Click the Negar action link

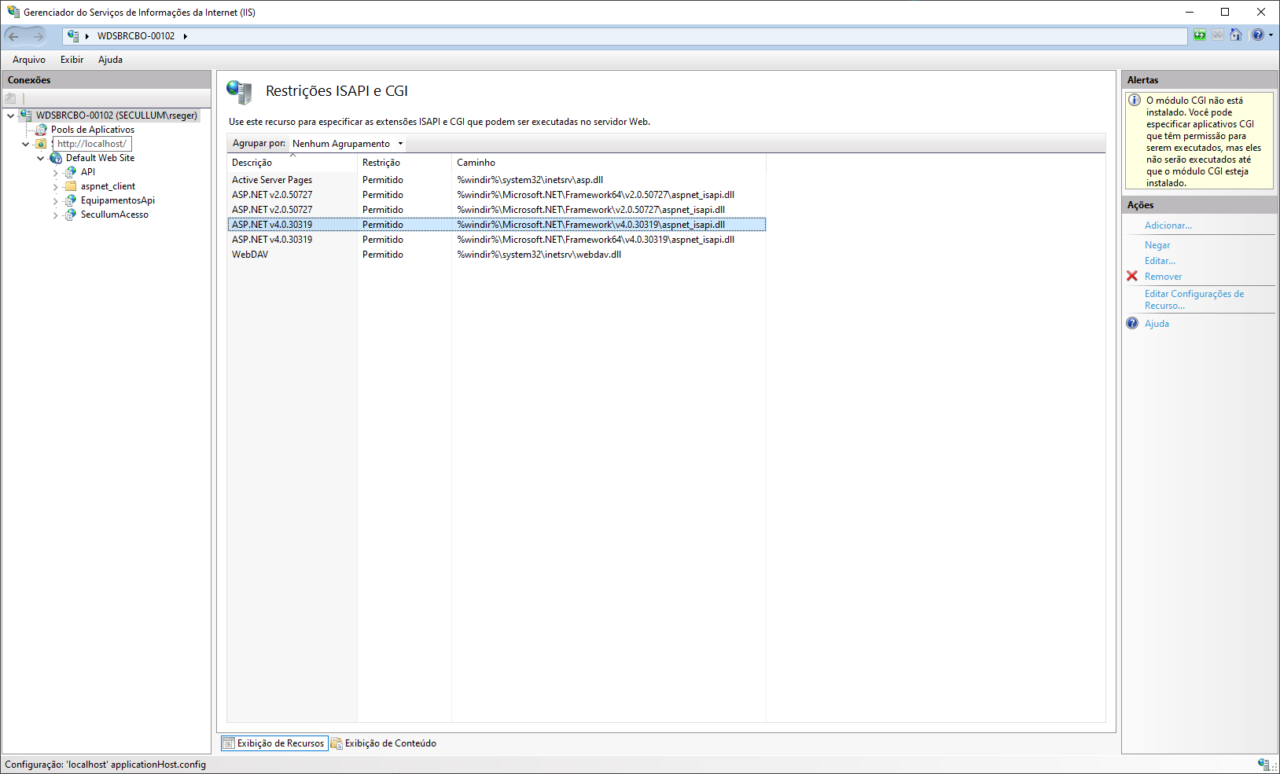tap(1157, 245)
